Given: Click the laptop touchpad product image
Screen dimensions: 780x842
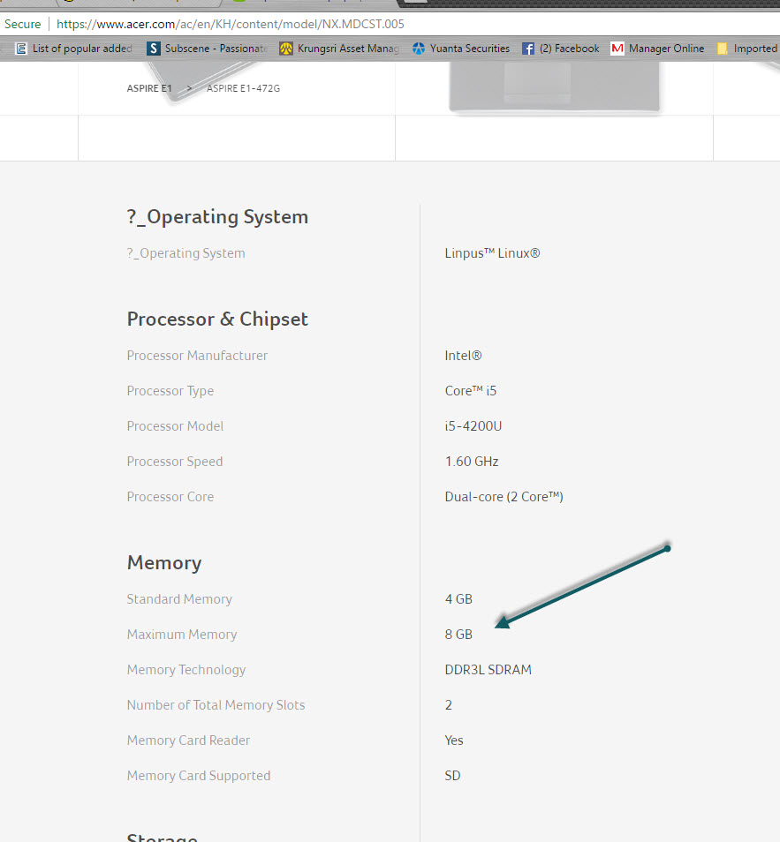Looking at the screenshot, I should tap(554, 87).
